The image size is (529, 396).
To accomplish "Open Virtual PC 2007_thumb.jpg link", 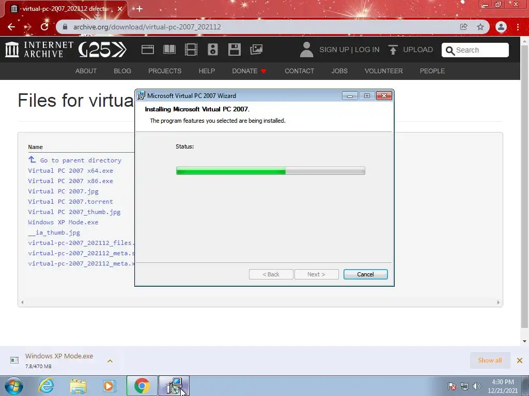I will 74,212.
